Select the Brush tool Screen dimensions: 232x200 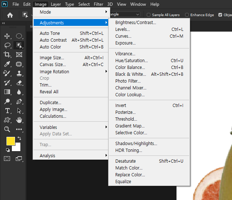click(x=7, y=73)
